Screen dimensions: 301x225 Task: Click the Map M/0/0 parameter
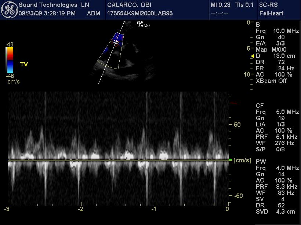point(271,49)
